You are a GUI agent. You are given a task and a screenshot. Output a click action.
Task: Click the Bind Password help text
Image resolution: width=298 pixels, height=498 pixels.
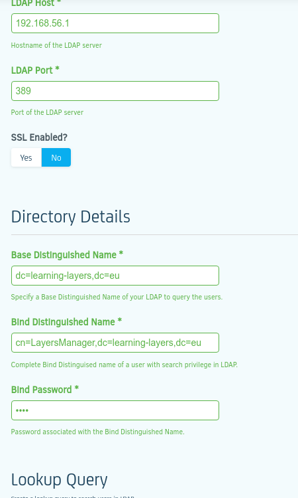(x=98, y=432)
